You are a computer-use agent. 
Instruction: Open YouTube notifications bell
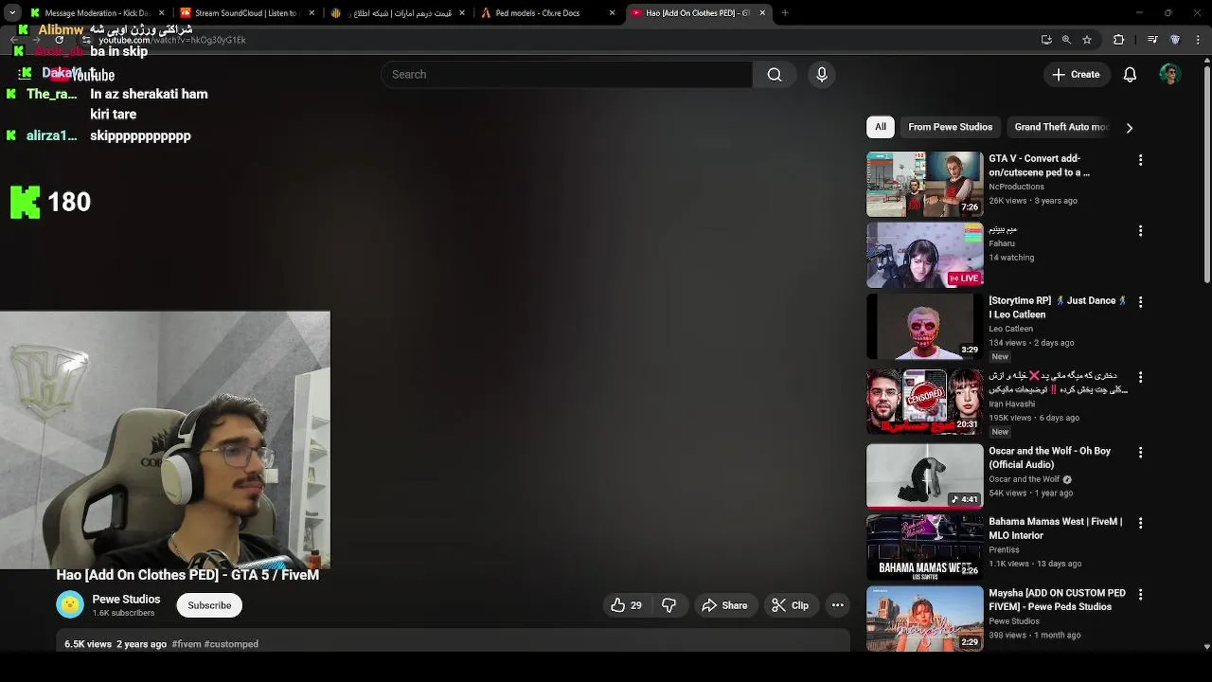[1130, 75]
